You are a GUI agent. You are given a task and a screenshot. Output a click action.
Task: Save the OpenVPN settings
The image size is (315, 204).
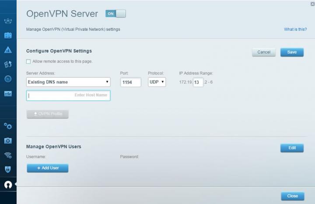click(x=292, y=52)
